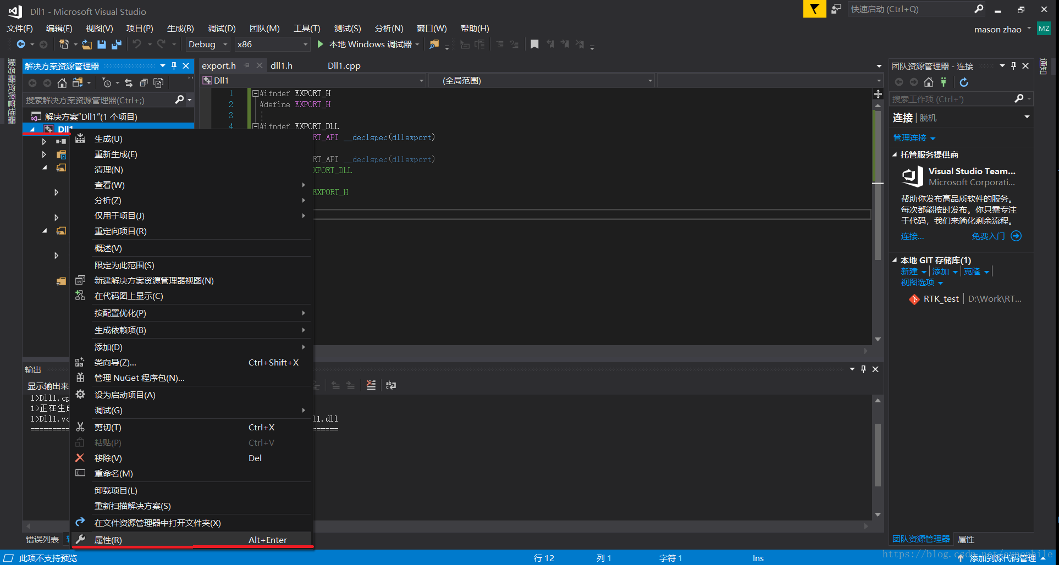Click the search magnifier in Solution Explorer search box

[x=179, y=99]
